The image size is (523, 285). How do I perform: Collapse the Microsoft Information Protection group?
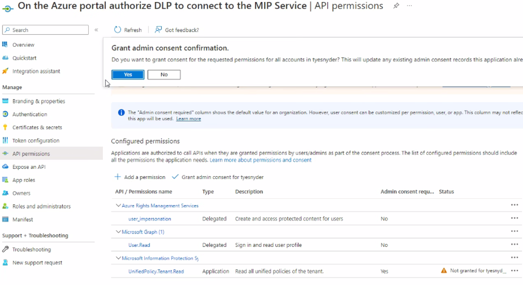(118, 258)
